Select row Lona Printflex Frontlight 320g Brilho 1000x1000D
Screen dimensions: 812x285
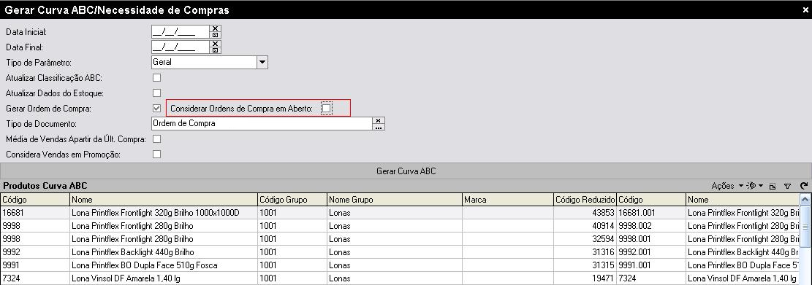coord(400,213)
